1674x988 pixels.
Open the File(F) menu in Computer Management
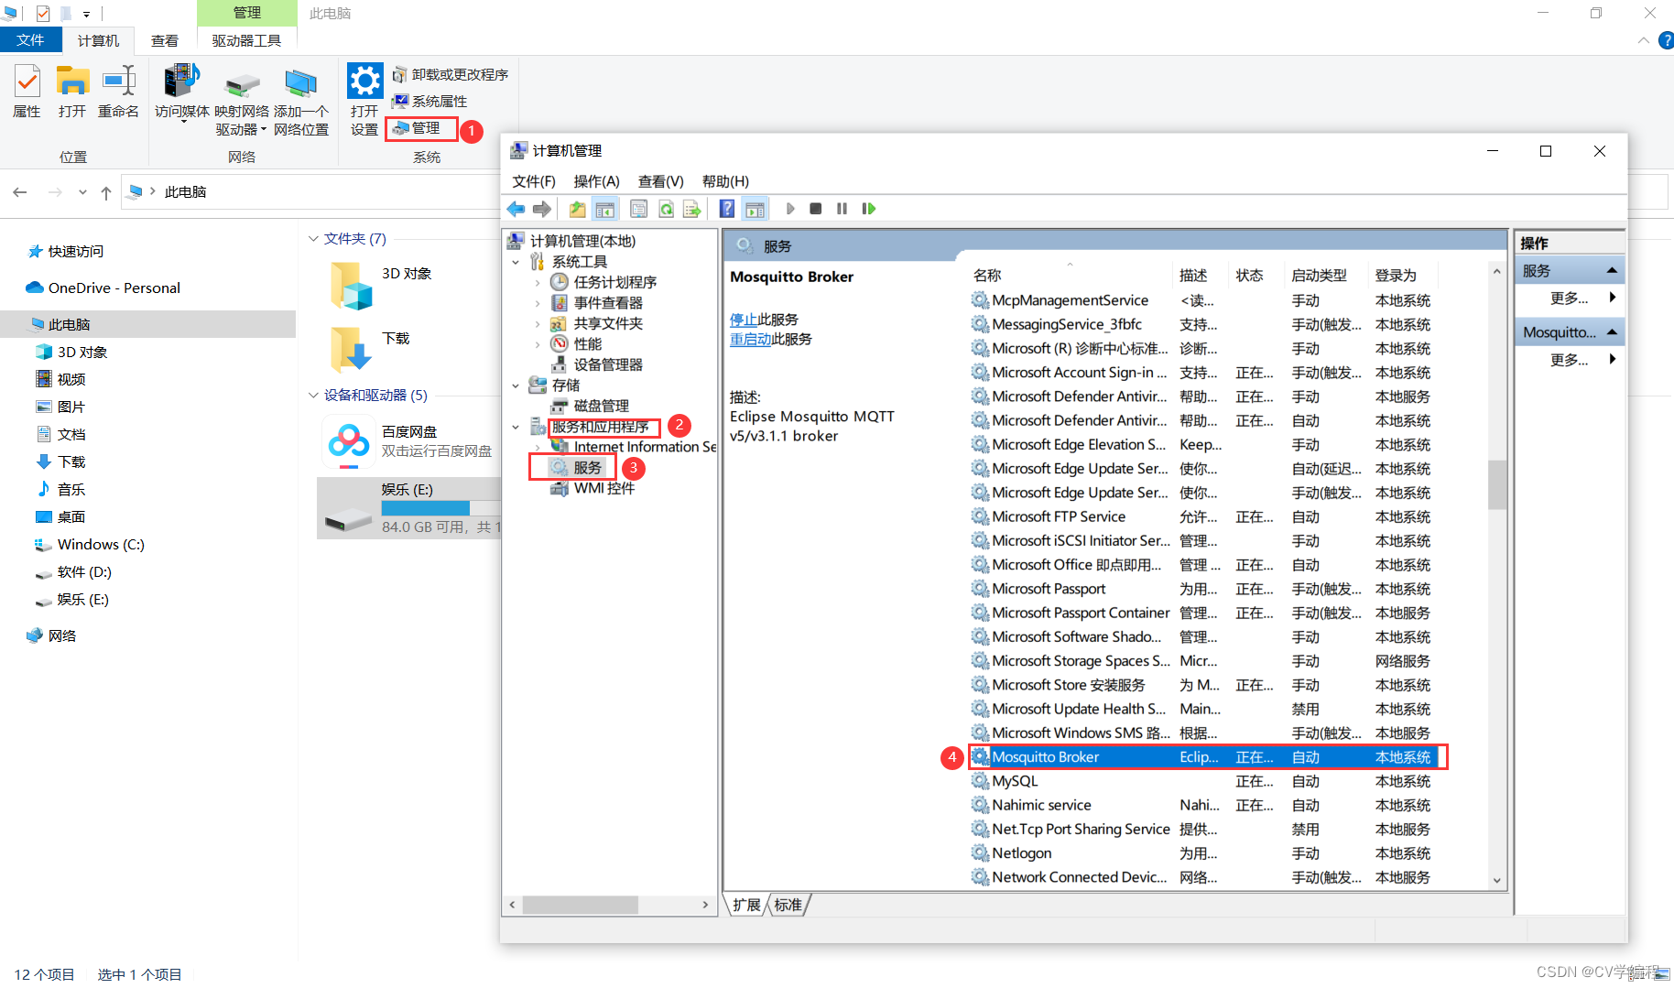click(x=534, y=181)
